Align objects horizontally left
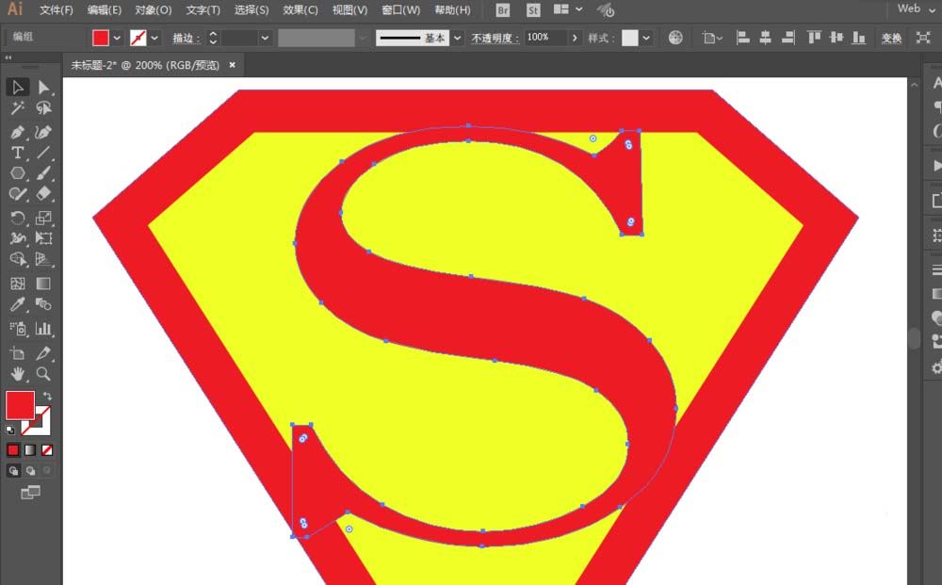Screen dimensions: 942x585 743,38
